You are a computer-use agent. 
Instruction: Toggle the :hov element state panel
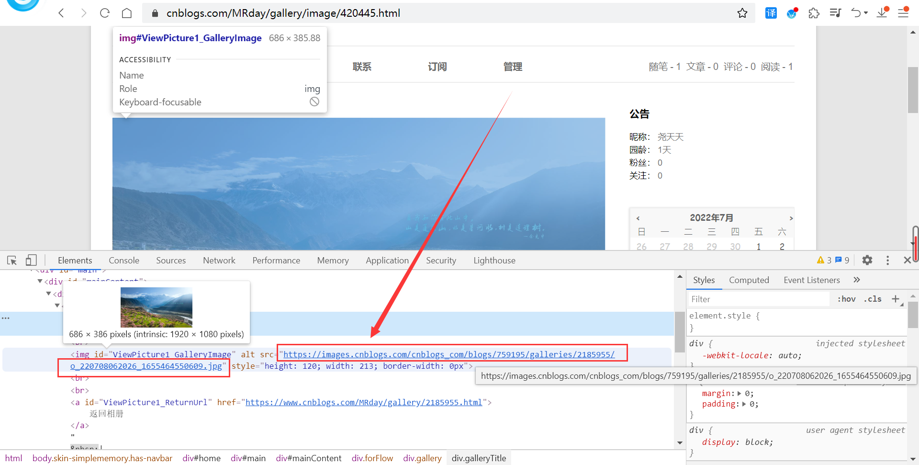point(846,299)
